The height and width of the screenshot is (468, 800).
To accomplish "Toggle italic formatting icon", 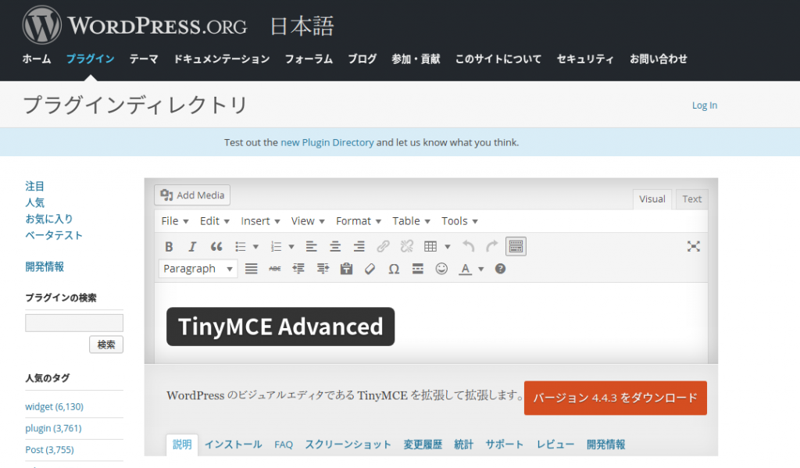I will (x=192, y=247).
